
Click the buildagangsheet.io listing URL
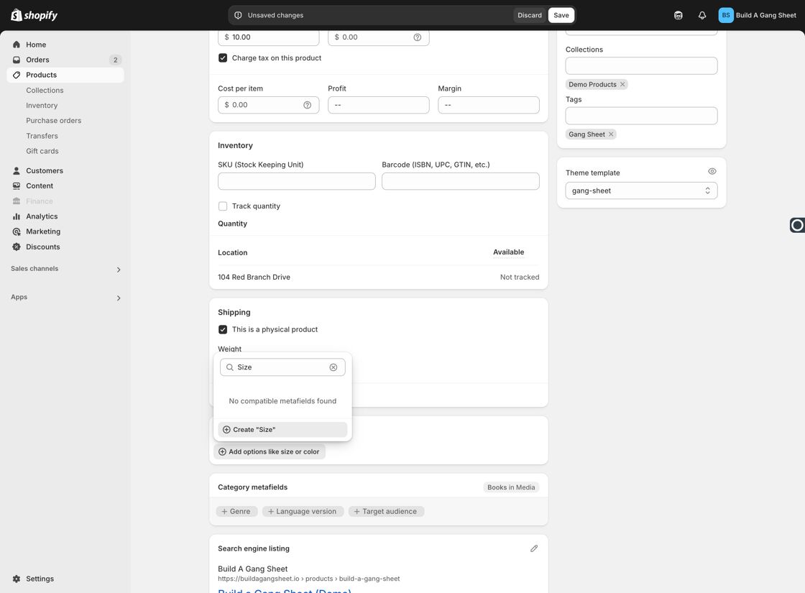[308, 579]
